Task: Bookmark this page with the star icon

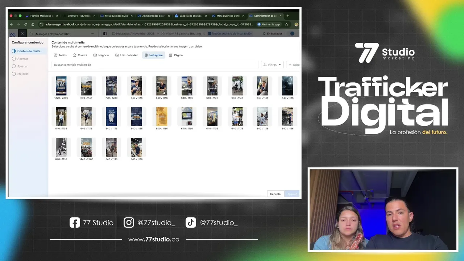Action: point(286,24)
